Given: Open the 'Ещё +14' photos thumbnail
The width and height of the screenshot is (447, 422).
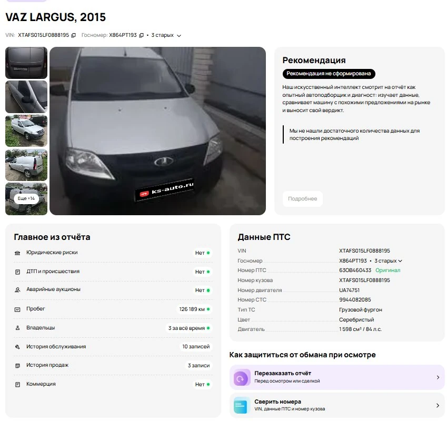Looking at the screenshot, I should click(x=26, y=199).
